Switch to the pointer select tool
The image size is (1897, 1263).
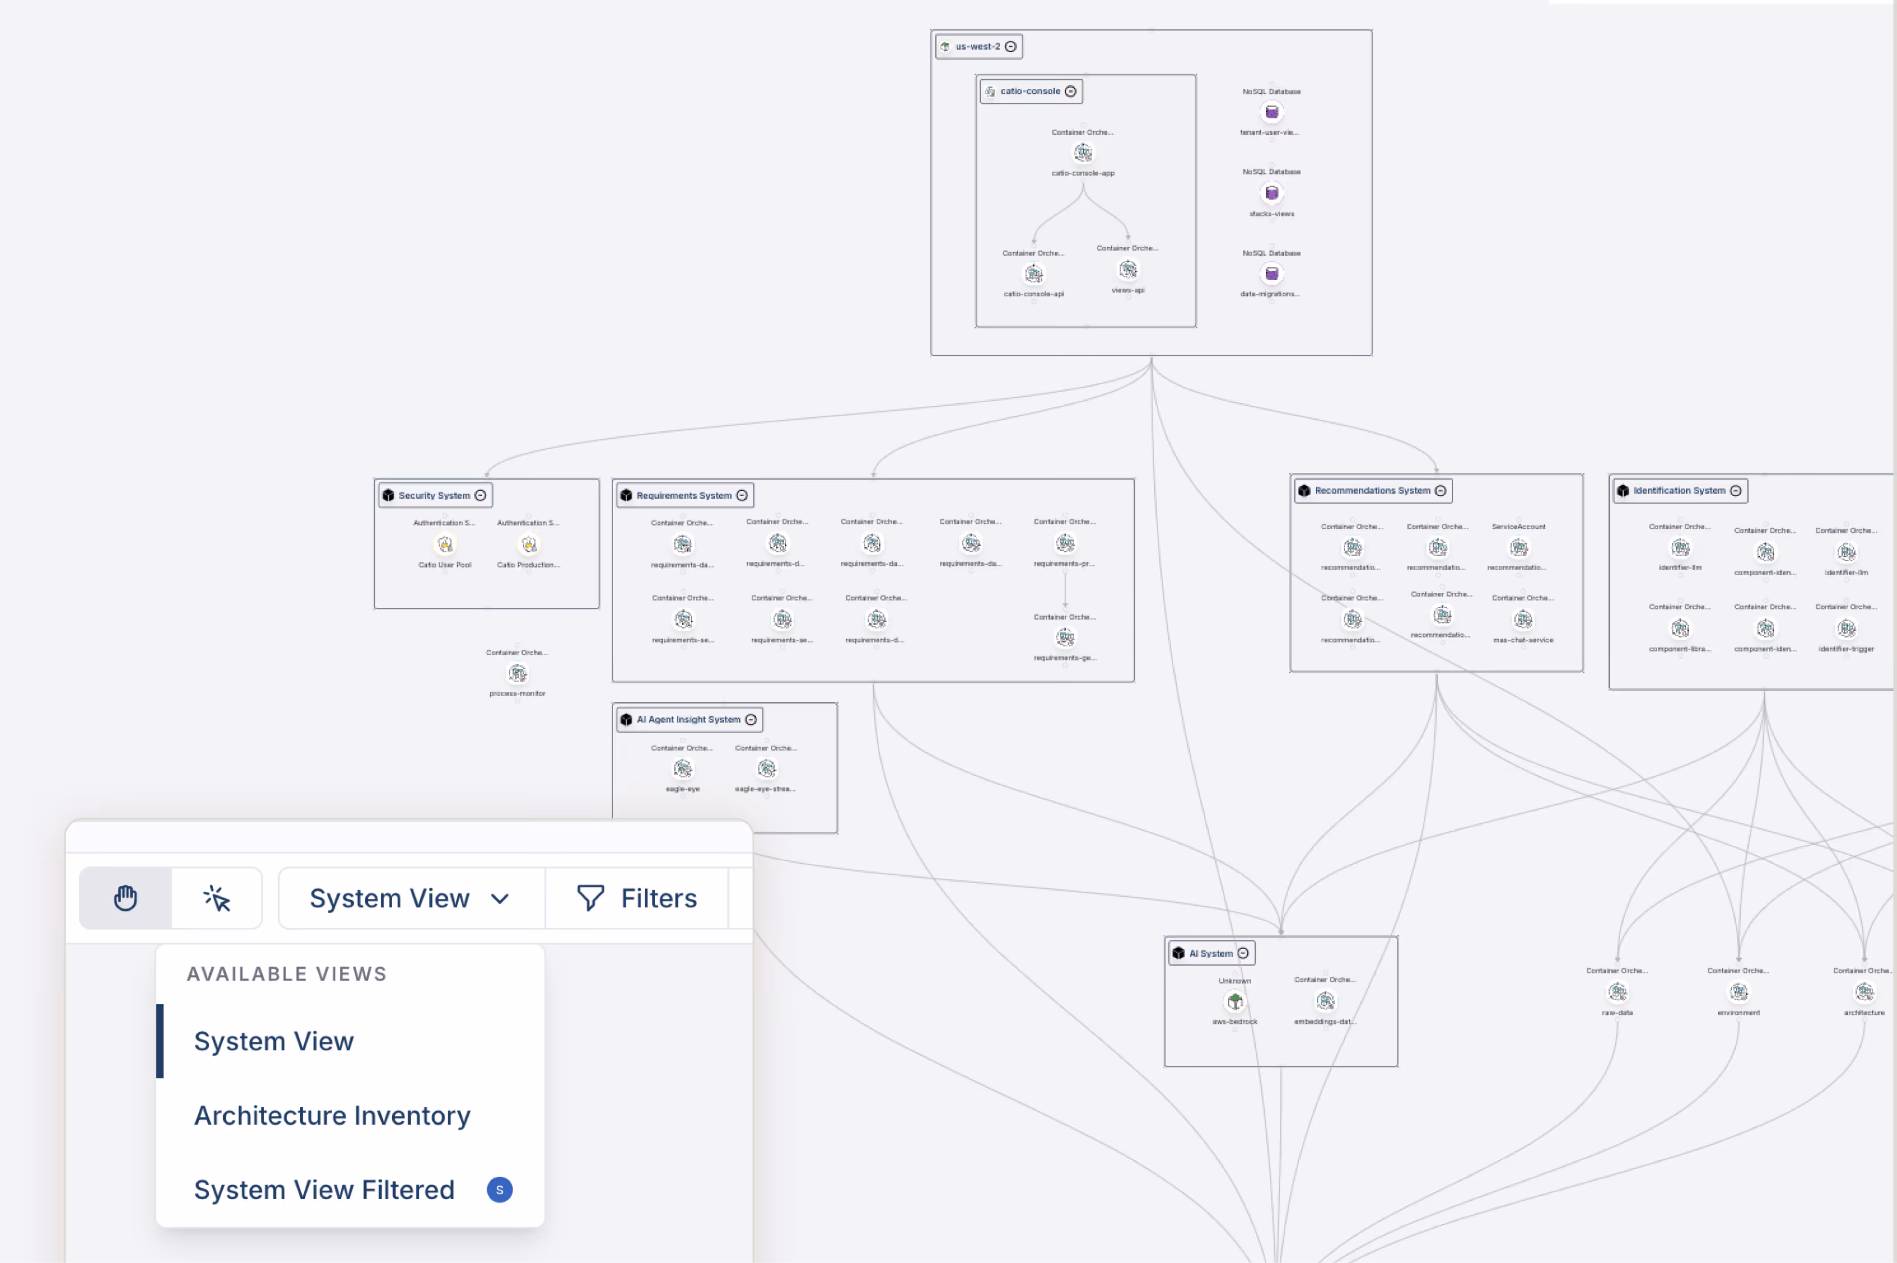217,897
